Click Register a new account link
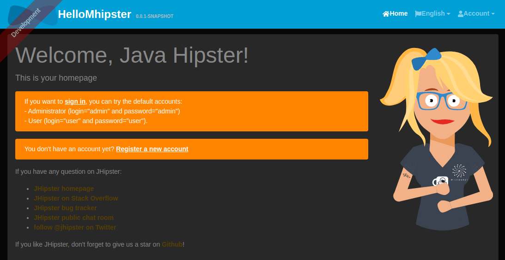505x260 pixels. coord(152,149)
